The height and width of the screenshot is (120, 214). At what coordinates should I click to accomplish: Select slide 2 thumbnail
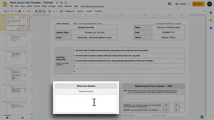click(17, 40)
